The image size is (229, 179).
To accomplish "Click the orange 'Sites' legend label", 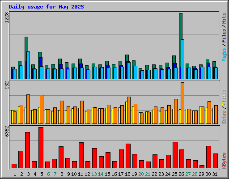I will click(224, 117).
